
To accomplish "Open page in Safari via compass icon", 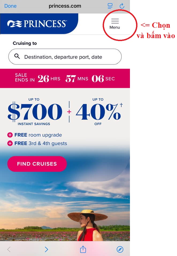I will pyautogui.click(x=120, y=249).
